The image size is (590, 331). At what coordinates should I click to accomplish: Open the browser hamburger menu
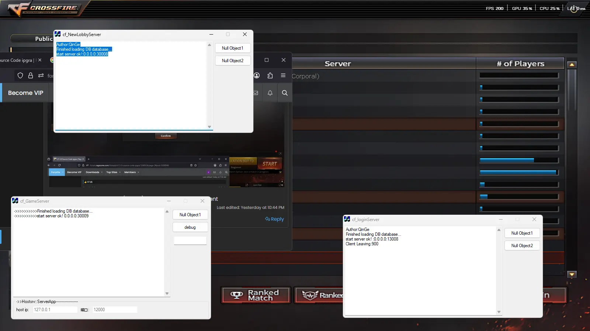point(283,75)
